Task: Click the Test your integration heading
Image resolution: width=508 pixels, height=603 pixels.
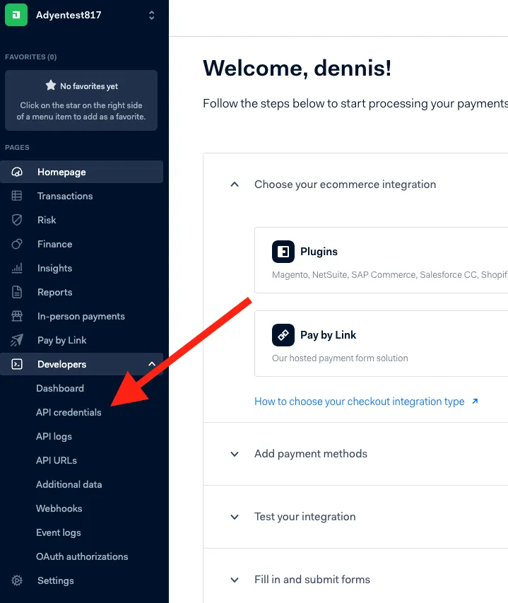Action: [x=305, y=517]
